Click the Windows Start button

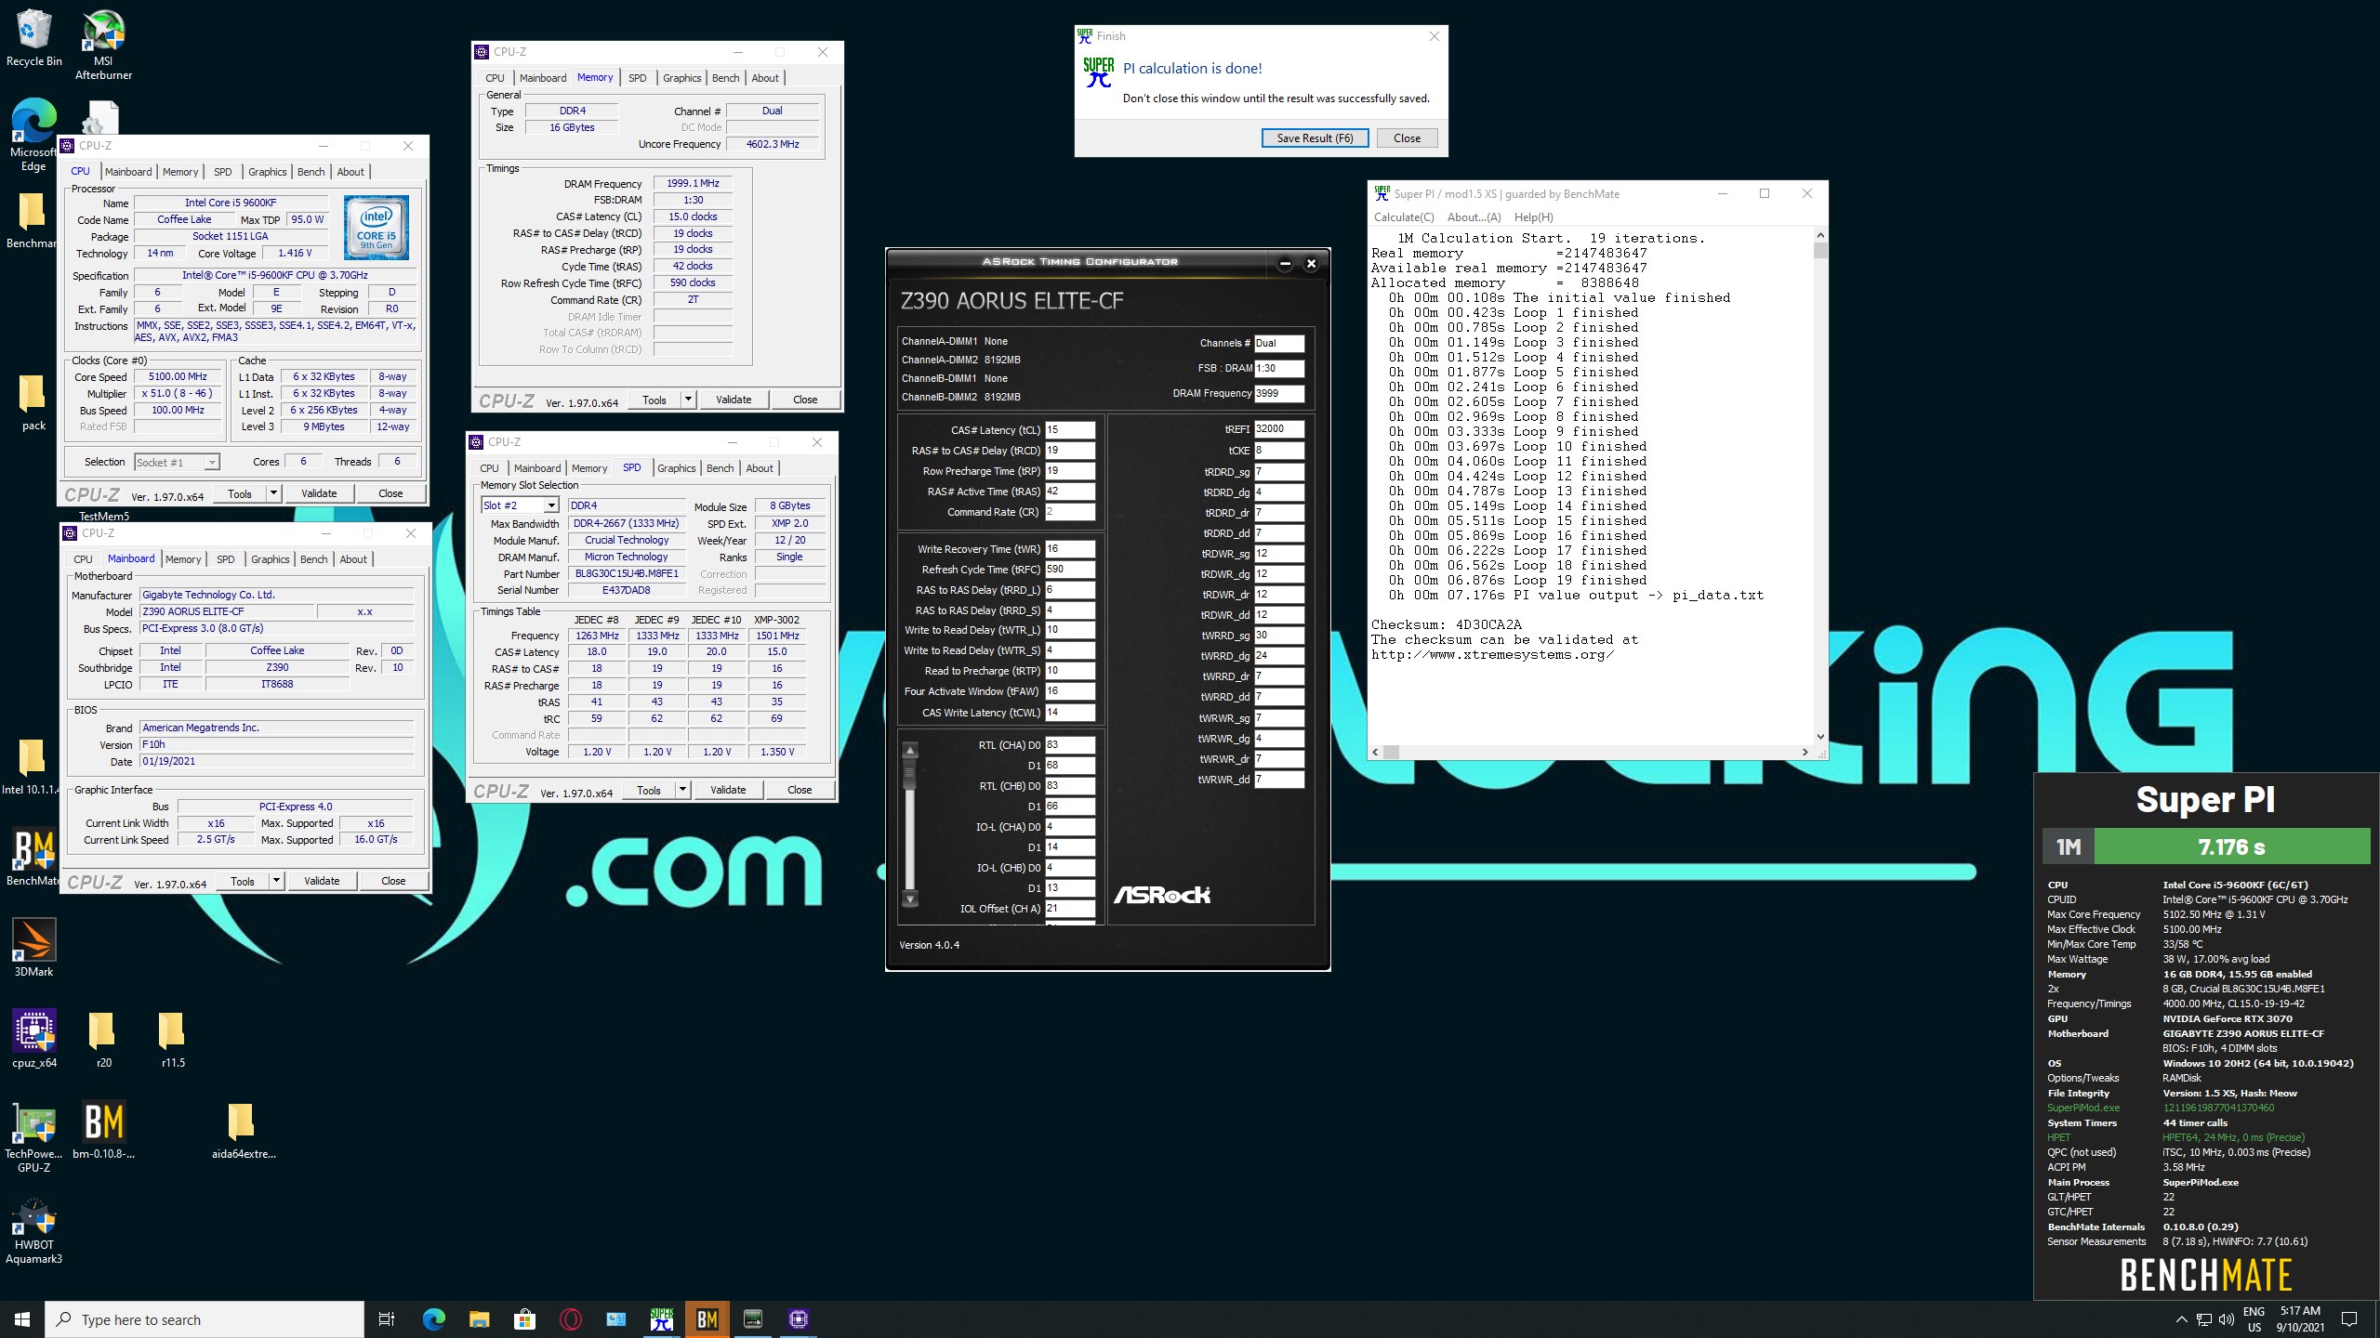tap(22, 1319)
